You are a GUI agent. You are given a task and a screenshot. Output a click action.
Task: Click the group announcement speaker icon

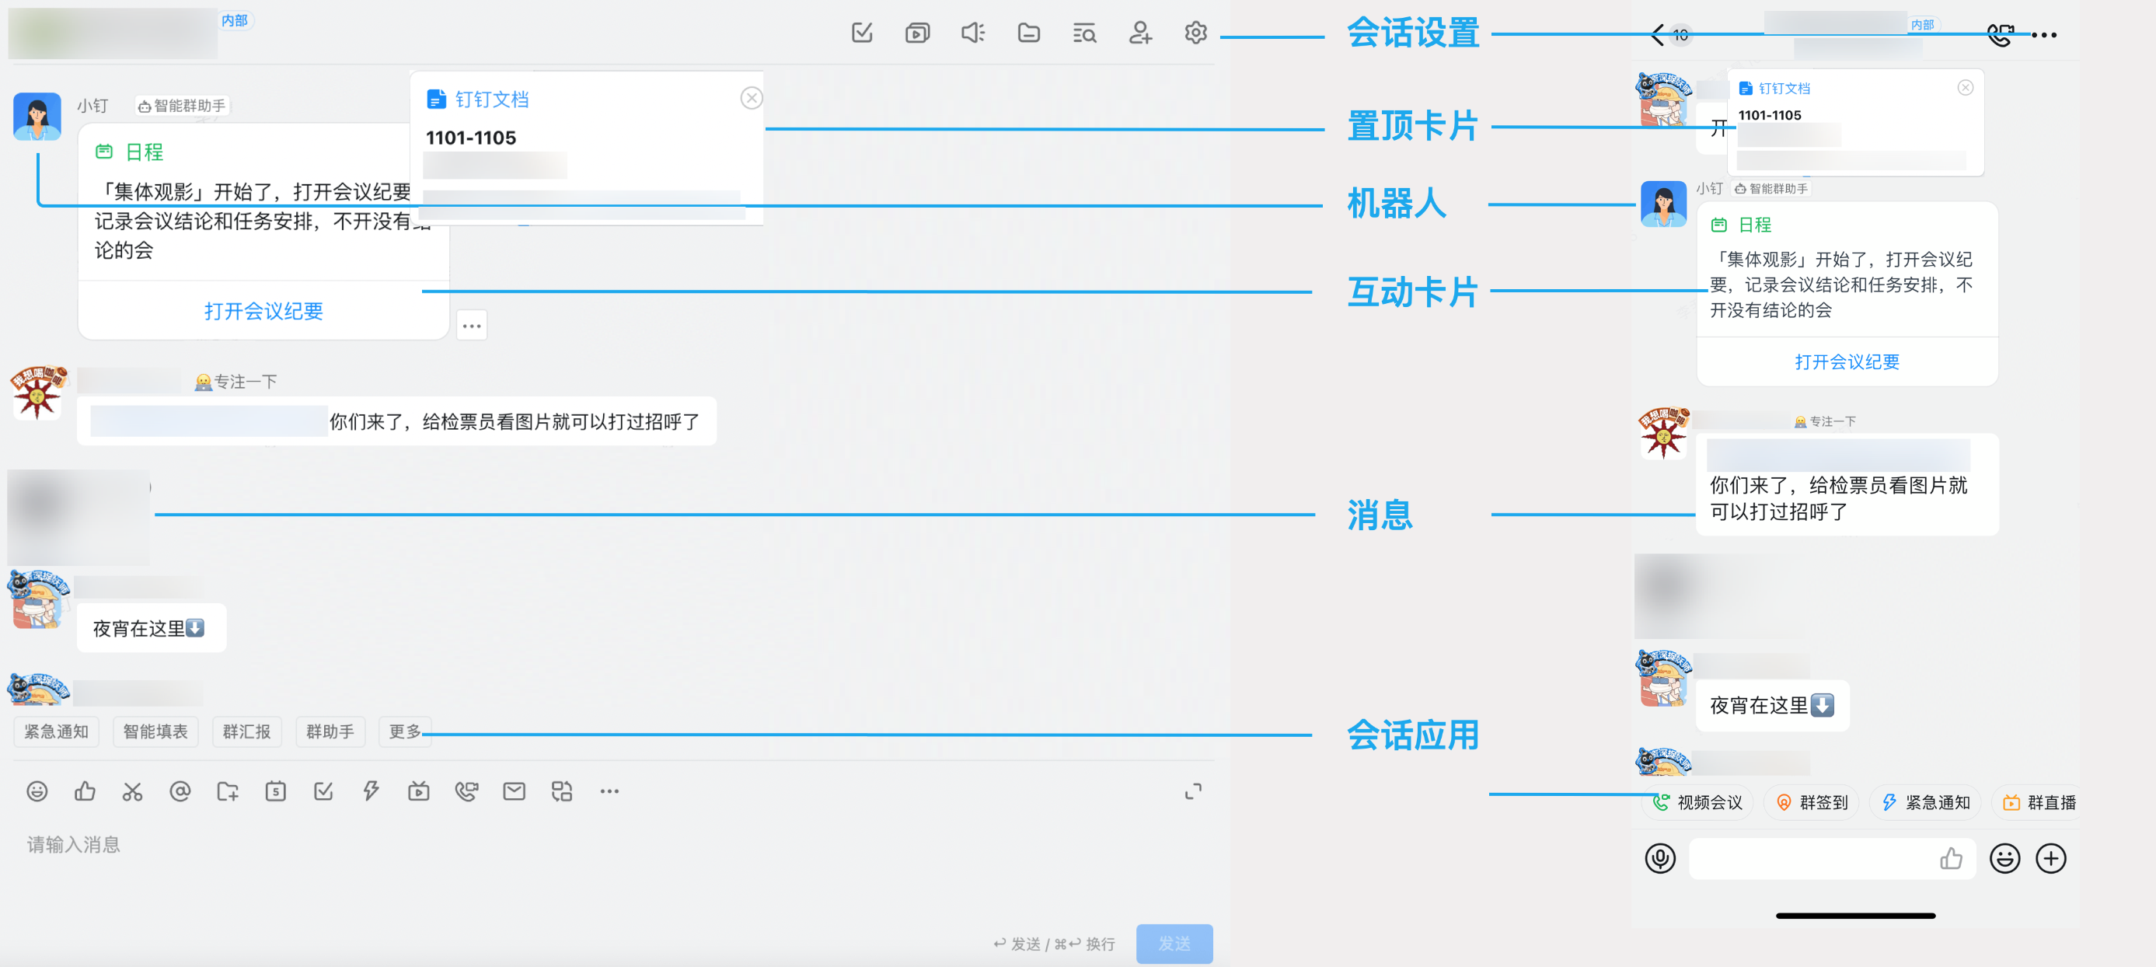point(972,33)
